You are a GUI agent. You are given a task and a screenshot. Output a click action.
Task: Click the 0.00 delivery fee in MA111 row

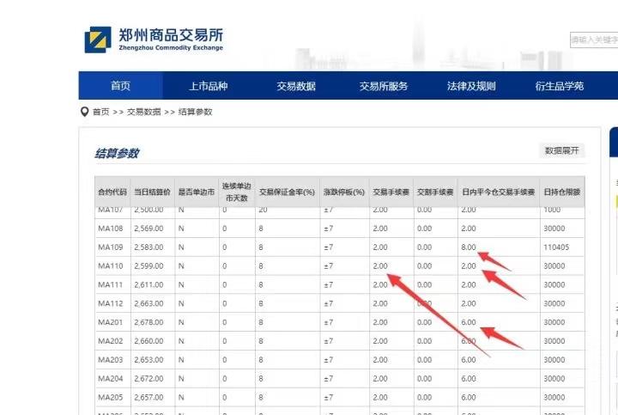point(425,284)
